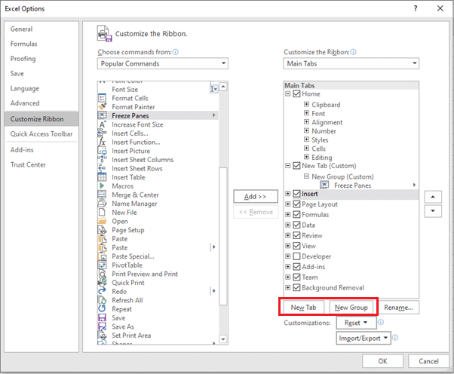Screen dimensions: 454x374
Task: Select the Quick Access Toolbar category
Action: (41, 133)
